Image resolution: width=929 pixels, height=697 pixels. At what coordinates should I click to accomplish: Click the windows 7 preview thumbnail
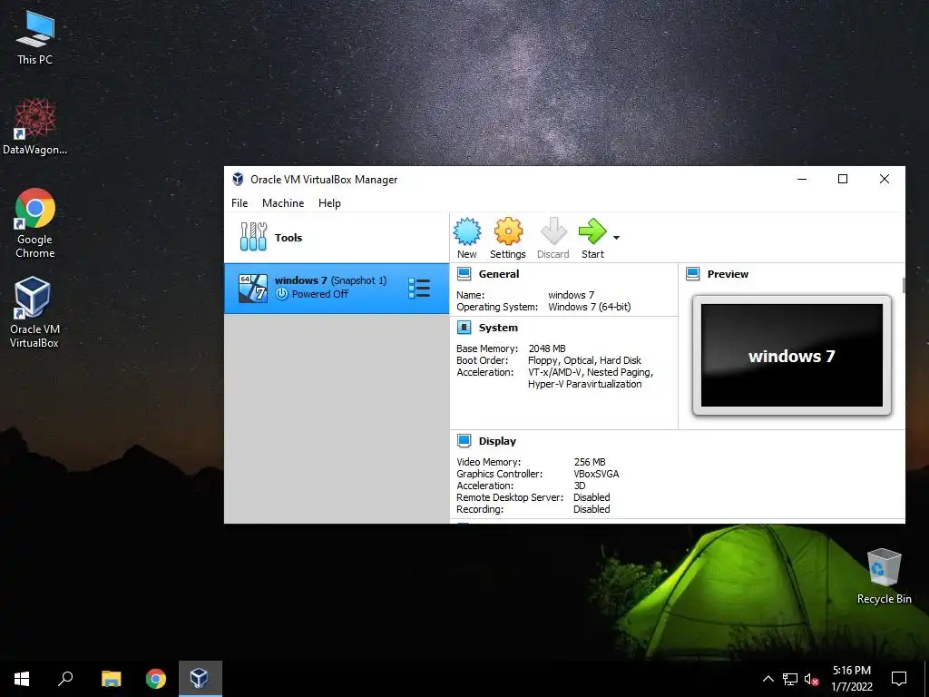[x=791, y=356]
